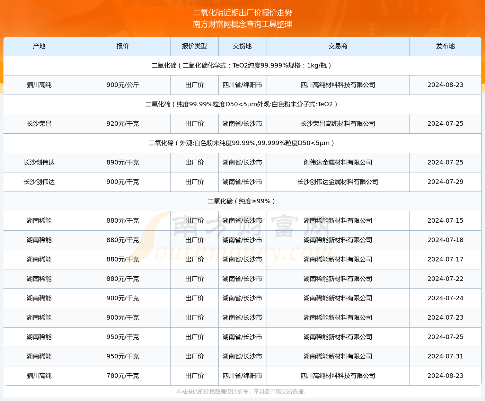Viewport: 485px width, 401px height.
Task: Click the 报价 column header
Action: click(123, 46)
